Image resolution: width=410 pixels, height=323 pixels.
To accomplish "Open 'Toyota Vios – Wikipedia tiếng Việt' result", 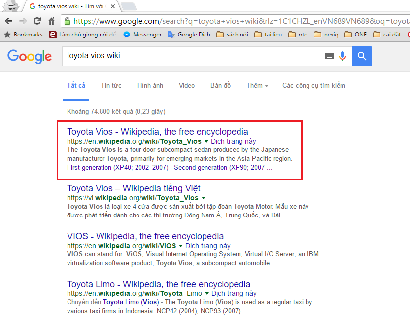I will coord(134,188).
